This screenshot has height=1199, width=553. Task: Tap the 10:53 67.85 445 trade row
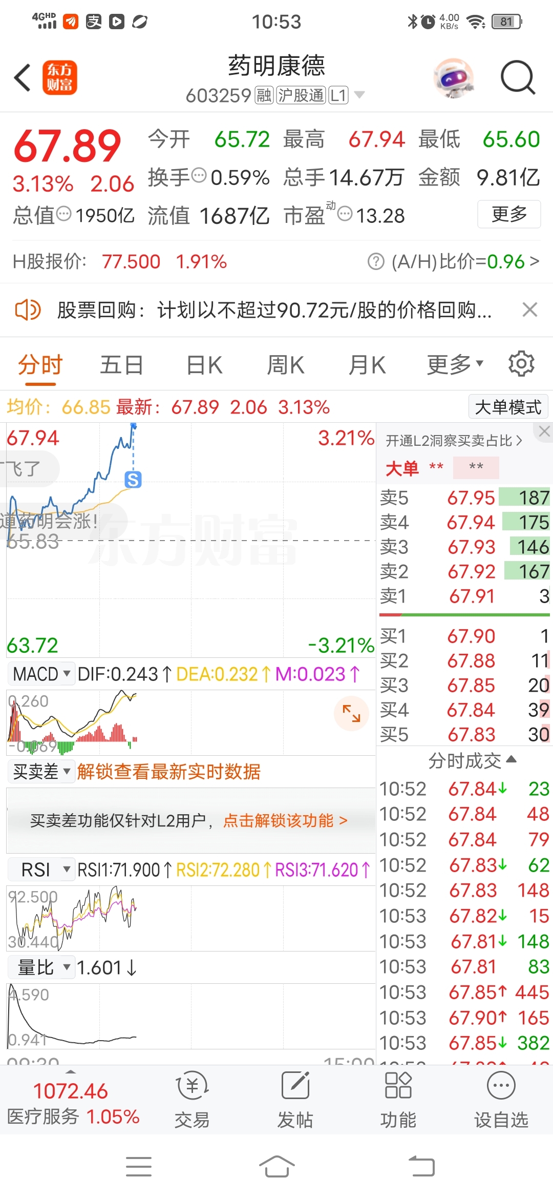coord(464,992)
